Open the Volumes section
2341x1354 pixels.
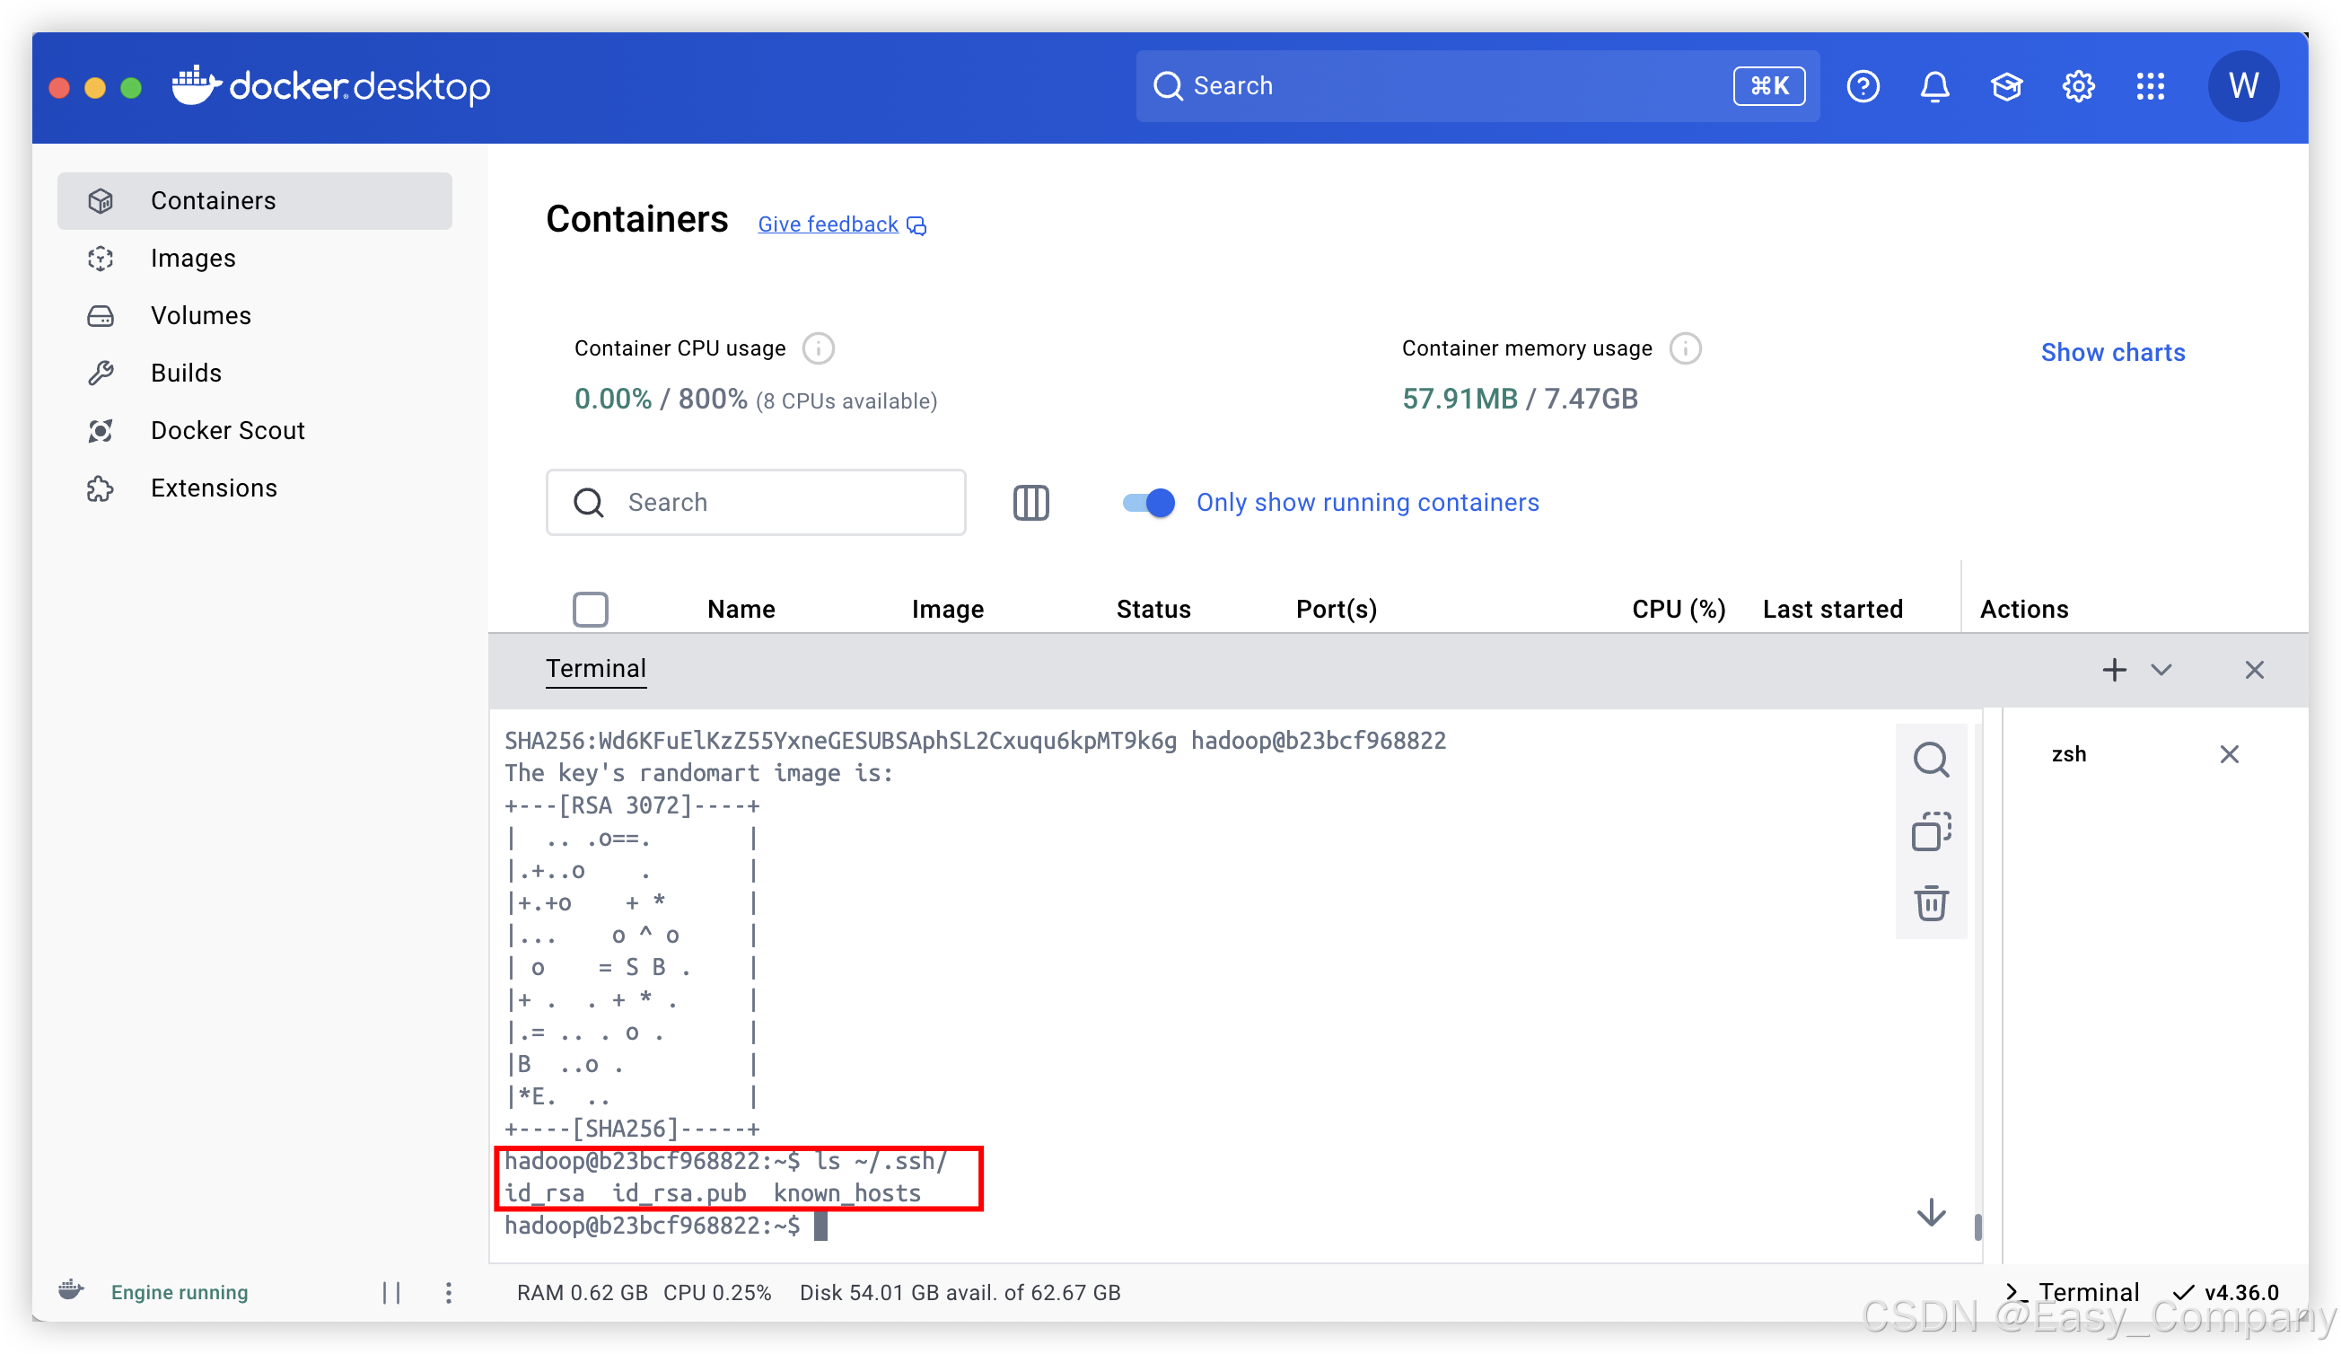coord(255,316)
